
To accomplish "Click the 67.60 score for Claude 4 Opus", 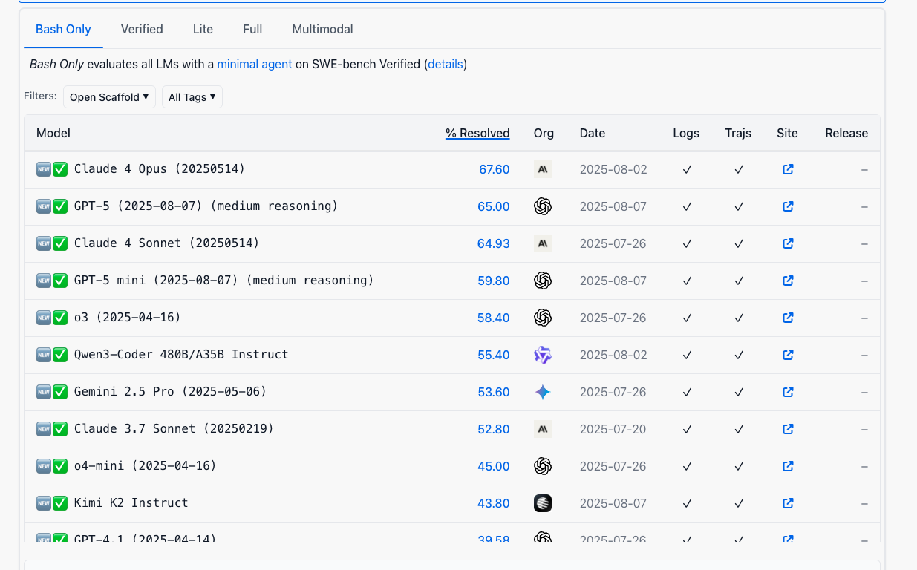I will pyautogui.click(x=494, y=169).
